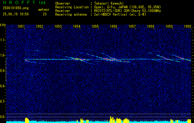Select antenna text 2el-HB9CV Vertical
Image resolution: width=194 pixels, height=123 pixels.
(x=110, y=14)
